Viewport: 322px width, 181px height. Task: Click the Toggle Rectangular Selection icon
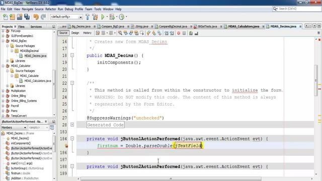point(142,33)
